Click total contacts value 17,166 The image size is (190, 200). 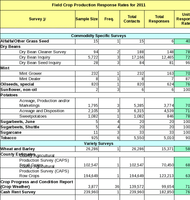(138, 57)
